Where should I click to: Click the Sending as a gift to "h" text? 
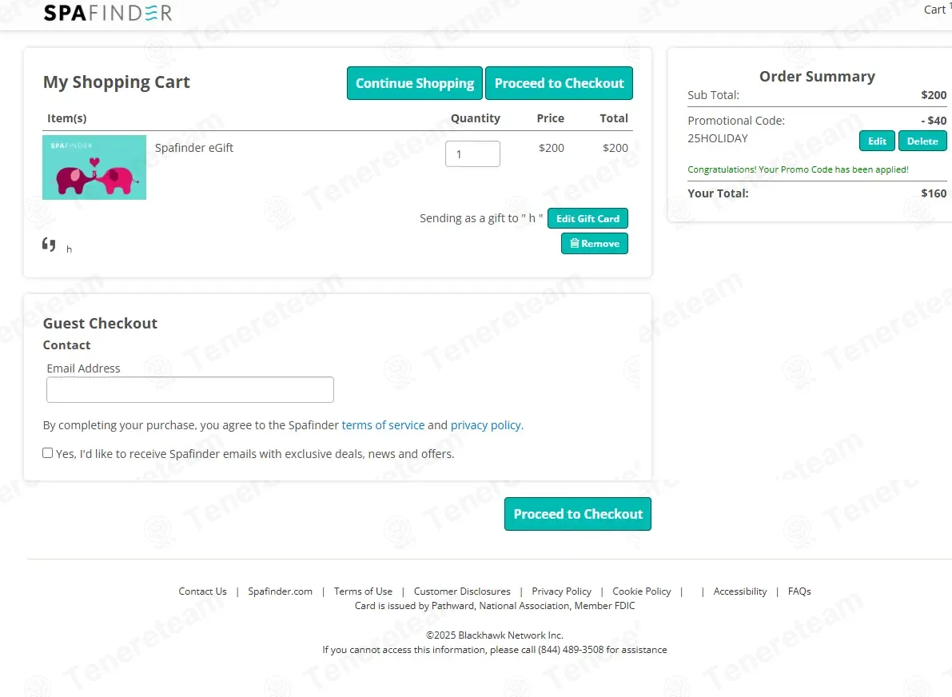[481, 218]
